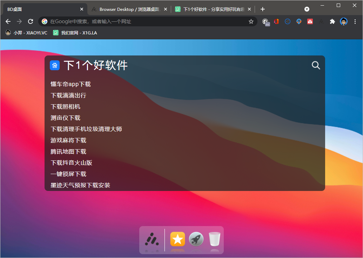
Task: Open the Chrome three-dot menu
Action: click(355, 21)
